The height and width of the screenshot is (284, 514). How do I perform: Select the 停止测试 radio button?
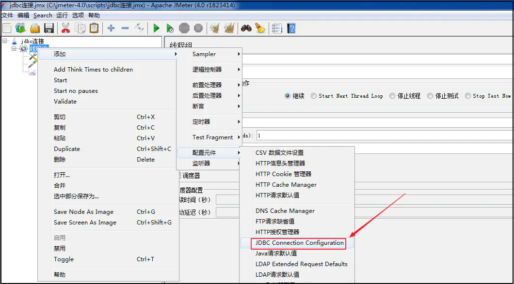(430, 96)
